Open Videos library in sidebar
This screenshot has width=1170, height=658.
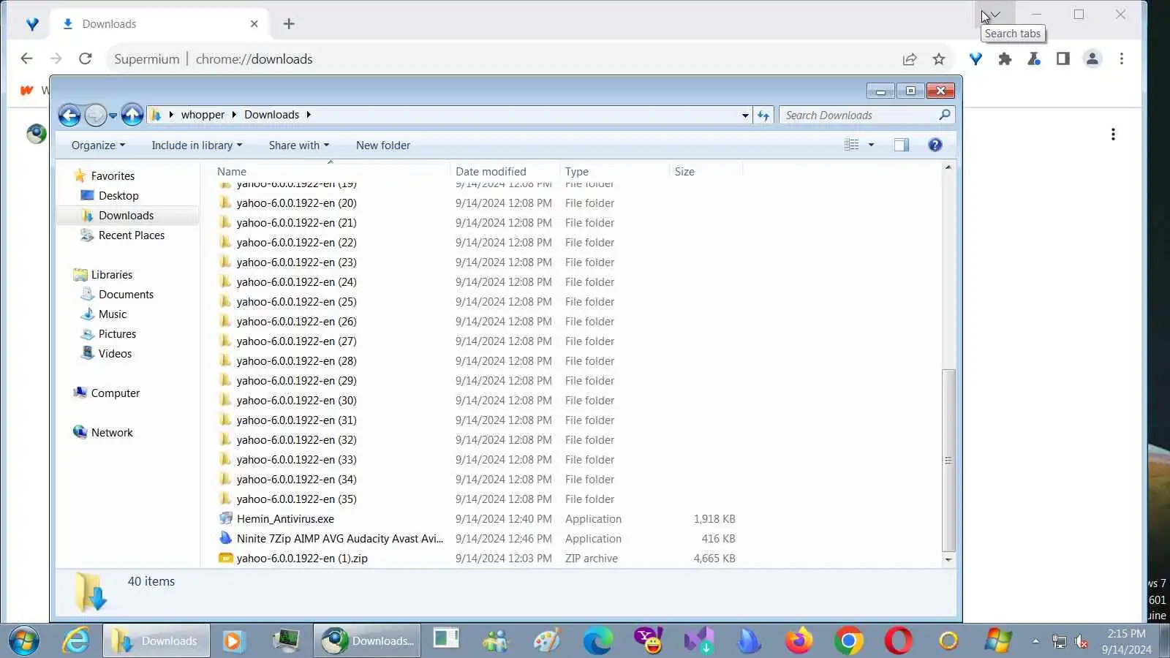click(115, 353)
